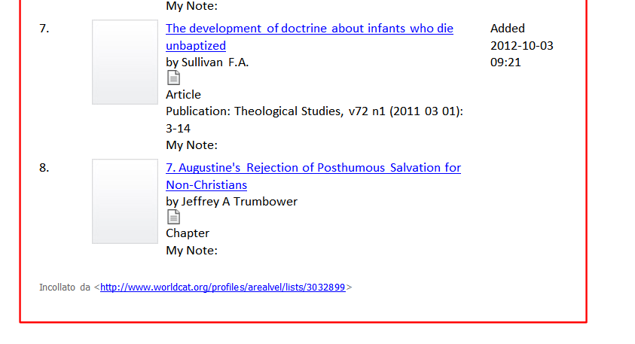Click the 'Added' date label for item 7

[x=508, y=29]
